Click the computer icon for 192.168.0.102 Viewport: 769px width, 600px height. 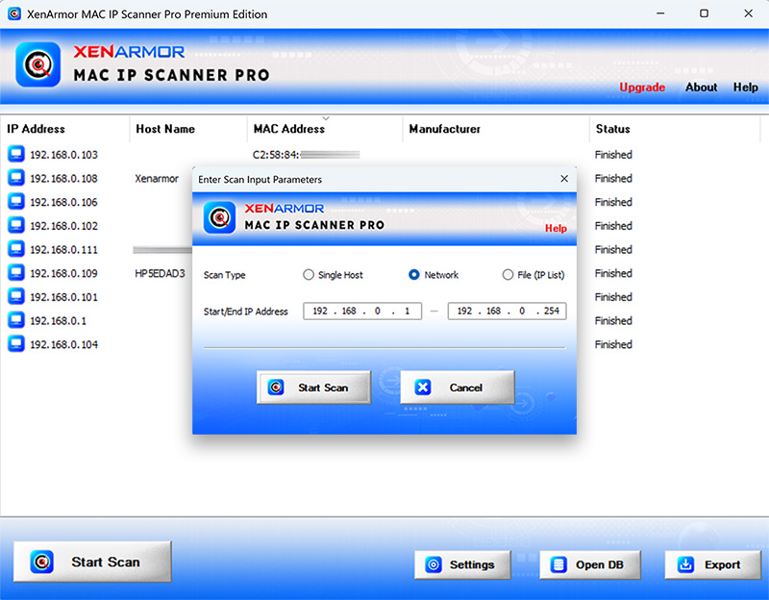pyautogui.click(x=16, y=225)
